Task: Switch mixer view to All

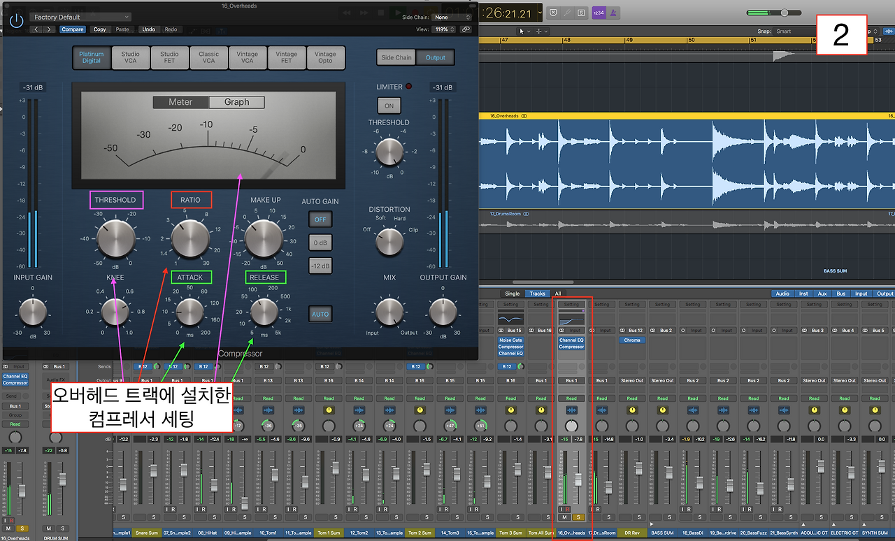Action: click(557, 294)
